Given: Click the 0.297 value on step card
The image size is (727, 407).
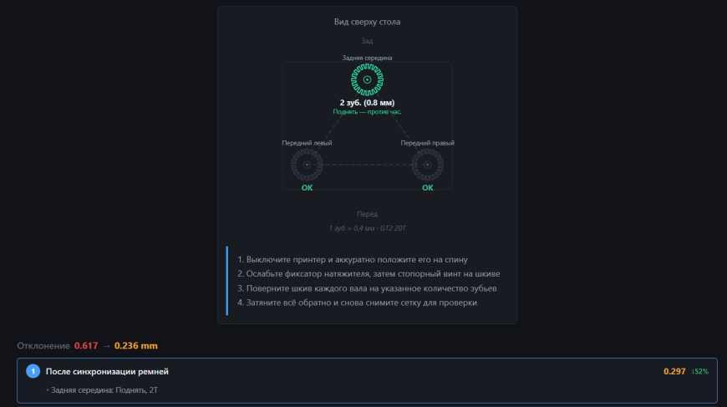Looking at the screenshot, I should (674, 371).
